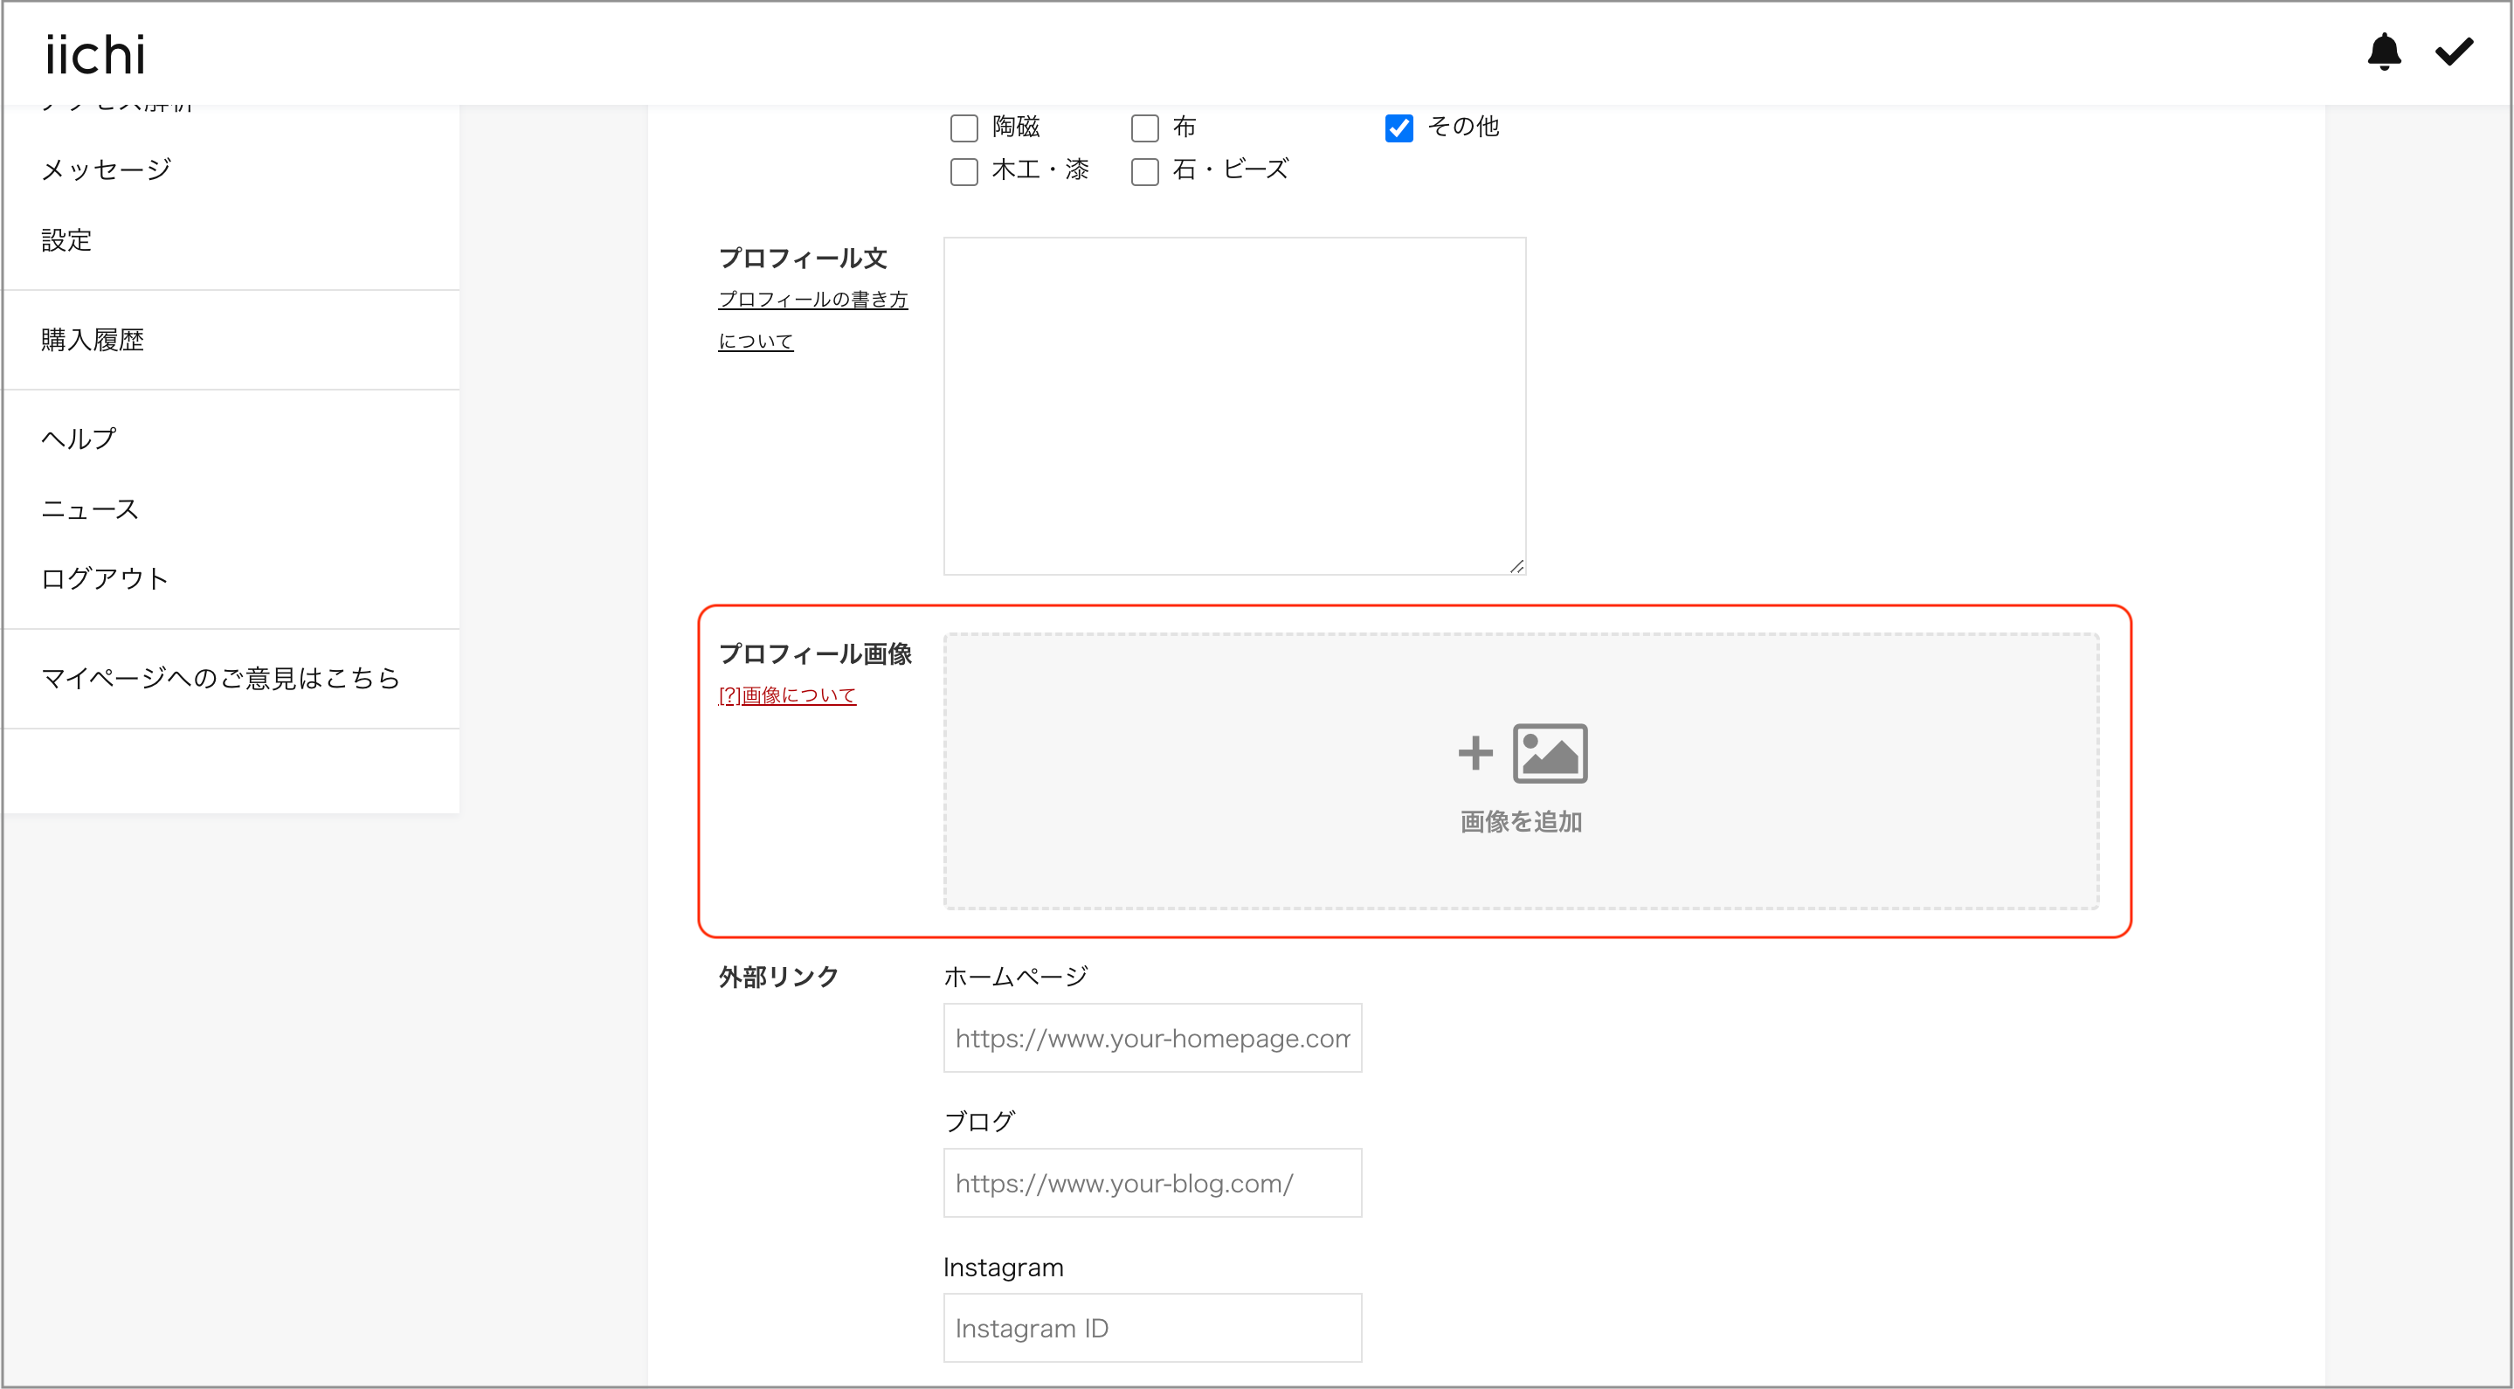Click the ブログ field label
The height and width of the screenshot is (1389, 2514).
(980, 1122)
